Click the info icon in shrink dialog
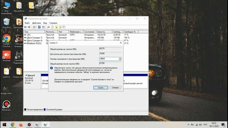 click(x=51, y=68)
